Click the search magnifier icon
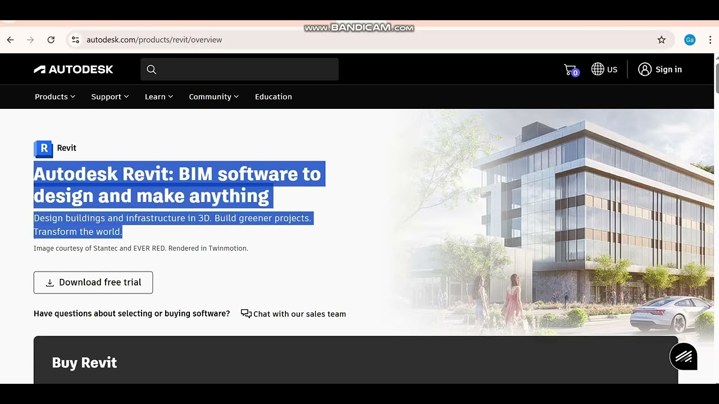The height and width of the screenshot is (404, 719). pyautogui.click(x=151, y=70)
